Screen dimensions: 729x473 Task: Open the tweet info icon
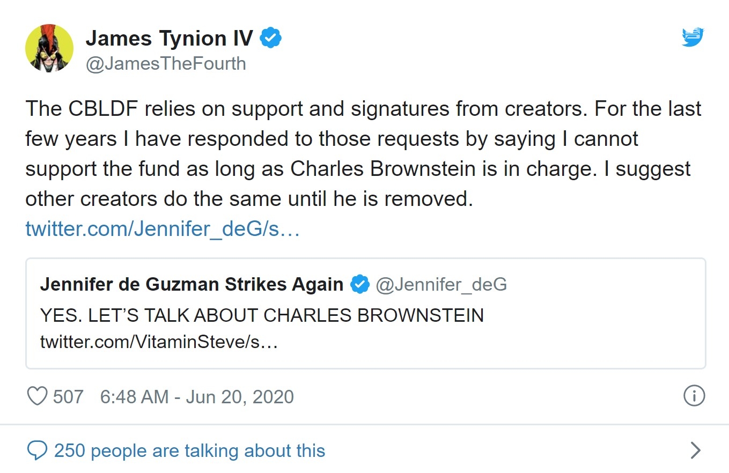[x=694, y=396]
